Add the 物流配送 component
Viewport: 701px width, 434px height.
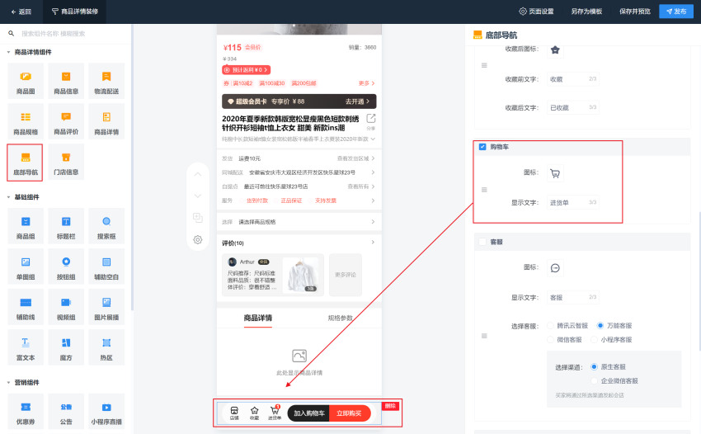[x=106, y=81]
